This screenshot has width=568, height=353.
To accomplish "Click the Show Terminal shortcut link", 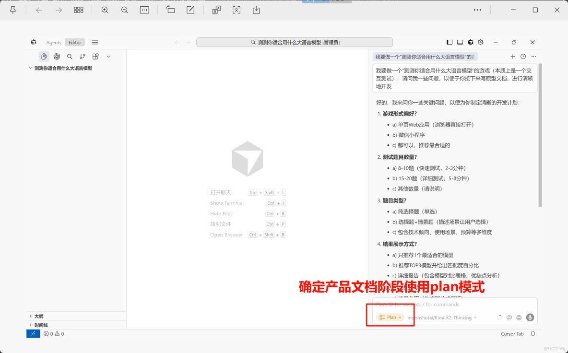I will [227, 203].
